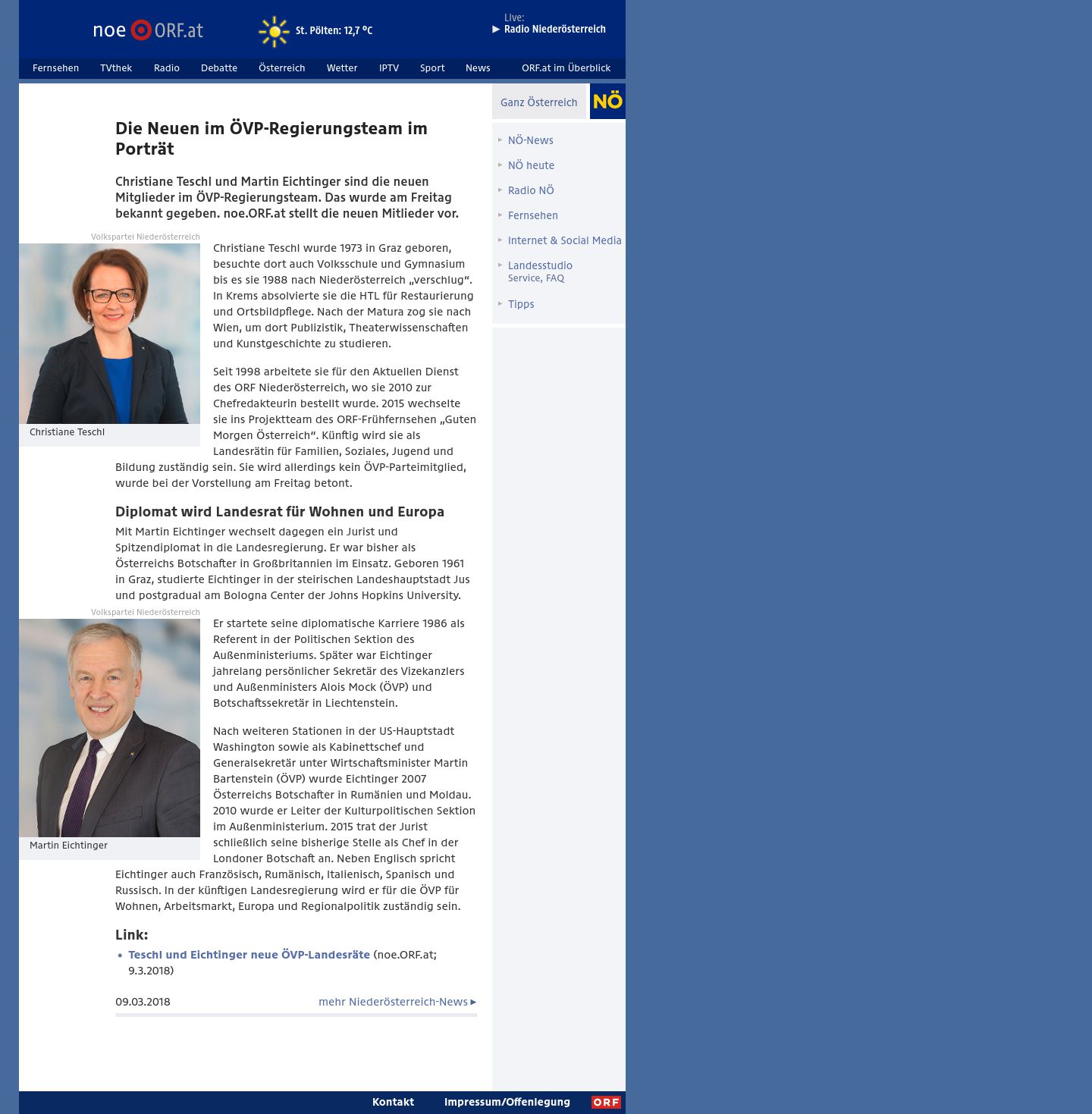Click the St. Pölten temperature text
This screenshot has width=1092, height=1114.
click(x=334, y=31)
